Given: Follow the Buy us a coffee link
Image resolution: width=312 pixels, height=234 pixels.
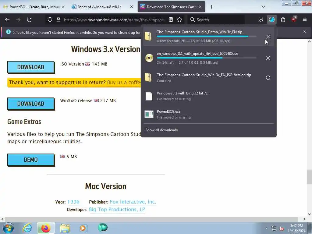Looking at the screenshot, I should point(124,82).
